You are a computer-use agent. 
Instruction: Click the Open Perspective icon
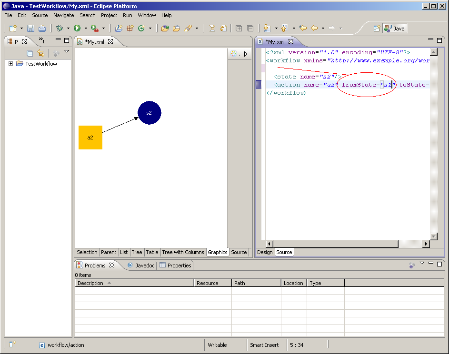377,29
